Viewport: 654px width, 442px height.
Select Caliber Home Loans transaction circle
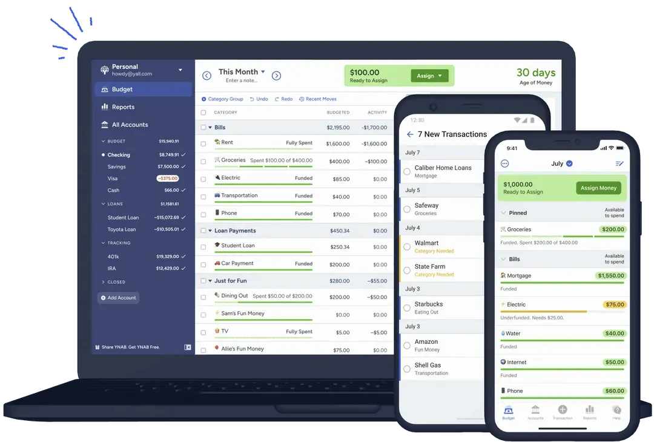407,171
